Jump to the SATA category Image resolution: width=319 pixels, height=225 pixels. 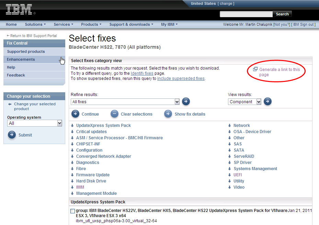239,150
